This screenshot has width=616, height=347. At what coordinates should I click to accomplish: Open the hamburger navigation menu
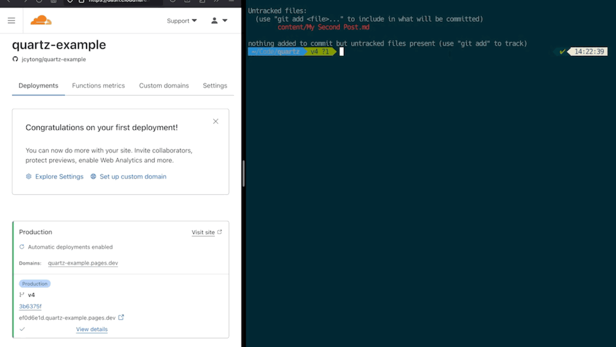[11, 21]
